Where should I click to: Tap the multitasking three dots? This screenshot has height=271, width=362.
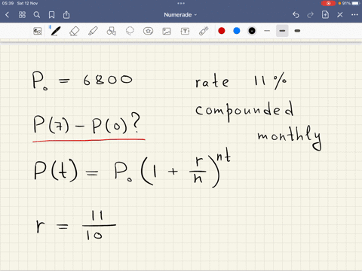tap(181, 3)
